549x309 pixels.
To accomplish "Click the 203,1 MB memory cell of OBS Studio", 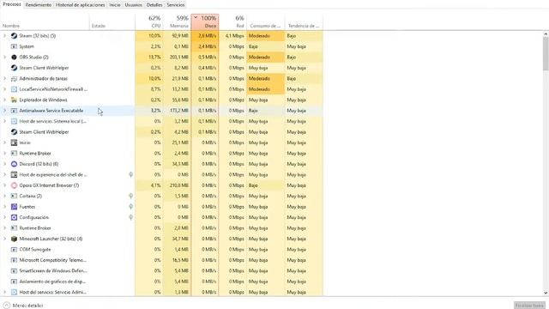I will click(x=177, y=58).
